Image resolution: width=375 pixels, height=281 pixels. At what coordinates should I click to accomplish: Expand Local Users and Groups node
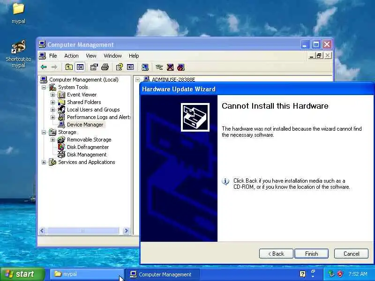pyautogui.click(x=52, y=110)
